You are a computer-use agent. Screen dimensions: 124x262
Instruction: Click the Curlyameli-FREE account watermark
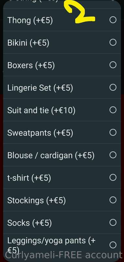click(x=64, y=255)
